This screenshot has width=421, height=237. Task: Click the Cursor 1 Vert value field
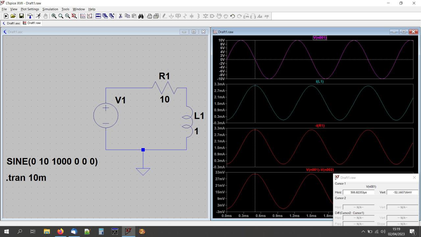[x=402, y=192]
